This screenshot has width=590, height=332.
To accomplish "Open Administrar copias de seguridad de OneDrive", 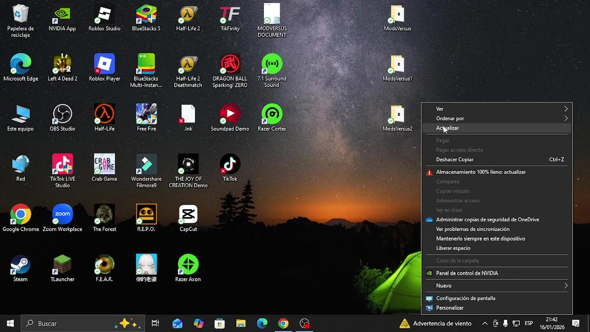I will (x=497, y=219).
